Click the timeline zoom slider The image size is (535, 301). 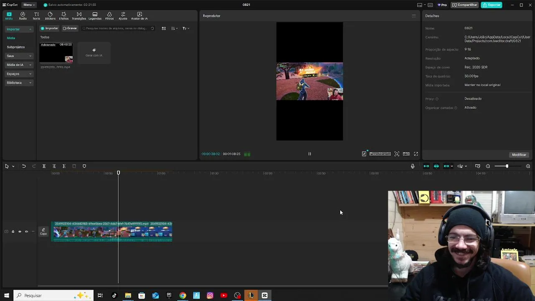click(x=507, y=166)
